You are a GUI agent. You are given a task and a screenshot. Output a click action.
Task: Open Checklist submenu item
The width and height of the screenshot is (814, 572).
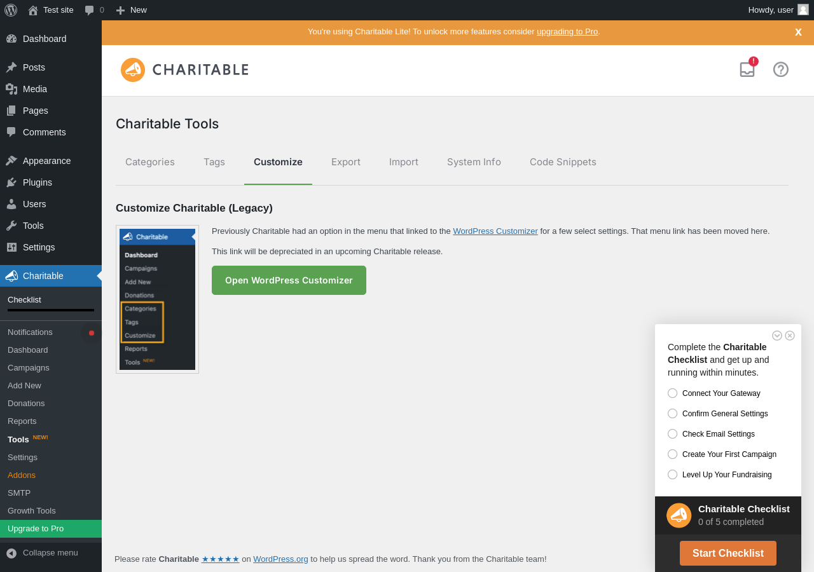click(24, 300)
